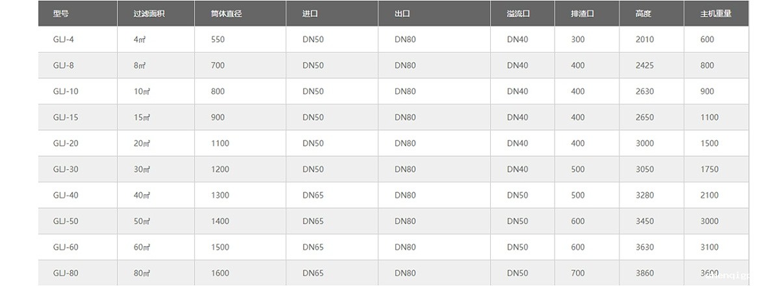Click the 型号 column header
Image resolution: width=780 pixels, height=286 pixels.
click(x=60, y=14)
